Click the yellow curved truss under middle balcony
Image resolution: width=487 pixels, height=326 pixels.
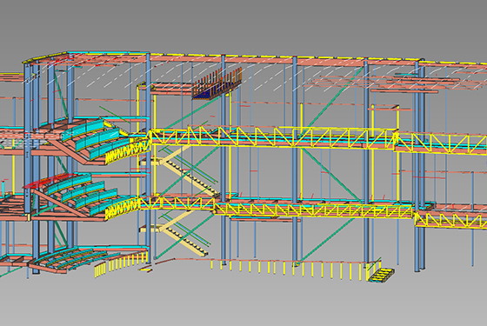122,208
